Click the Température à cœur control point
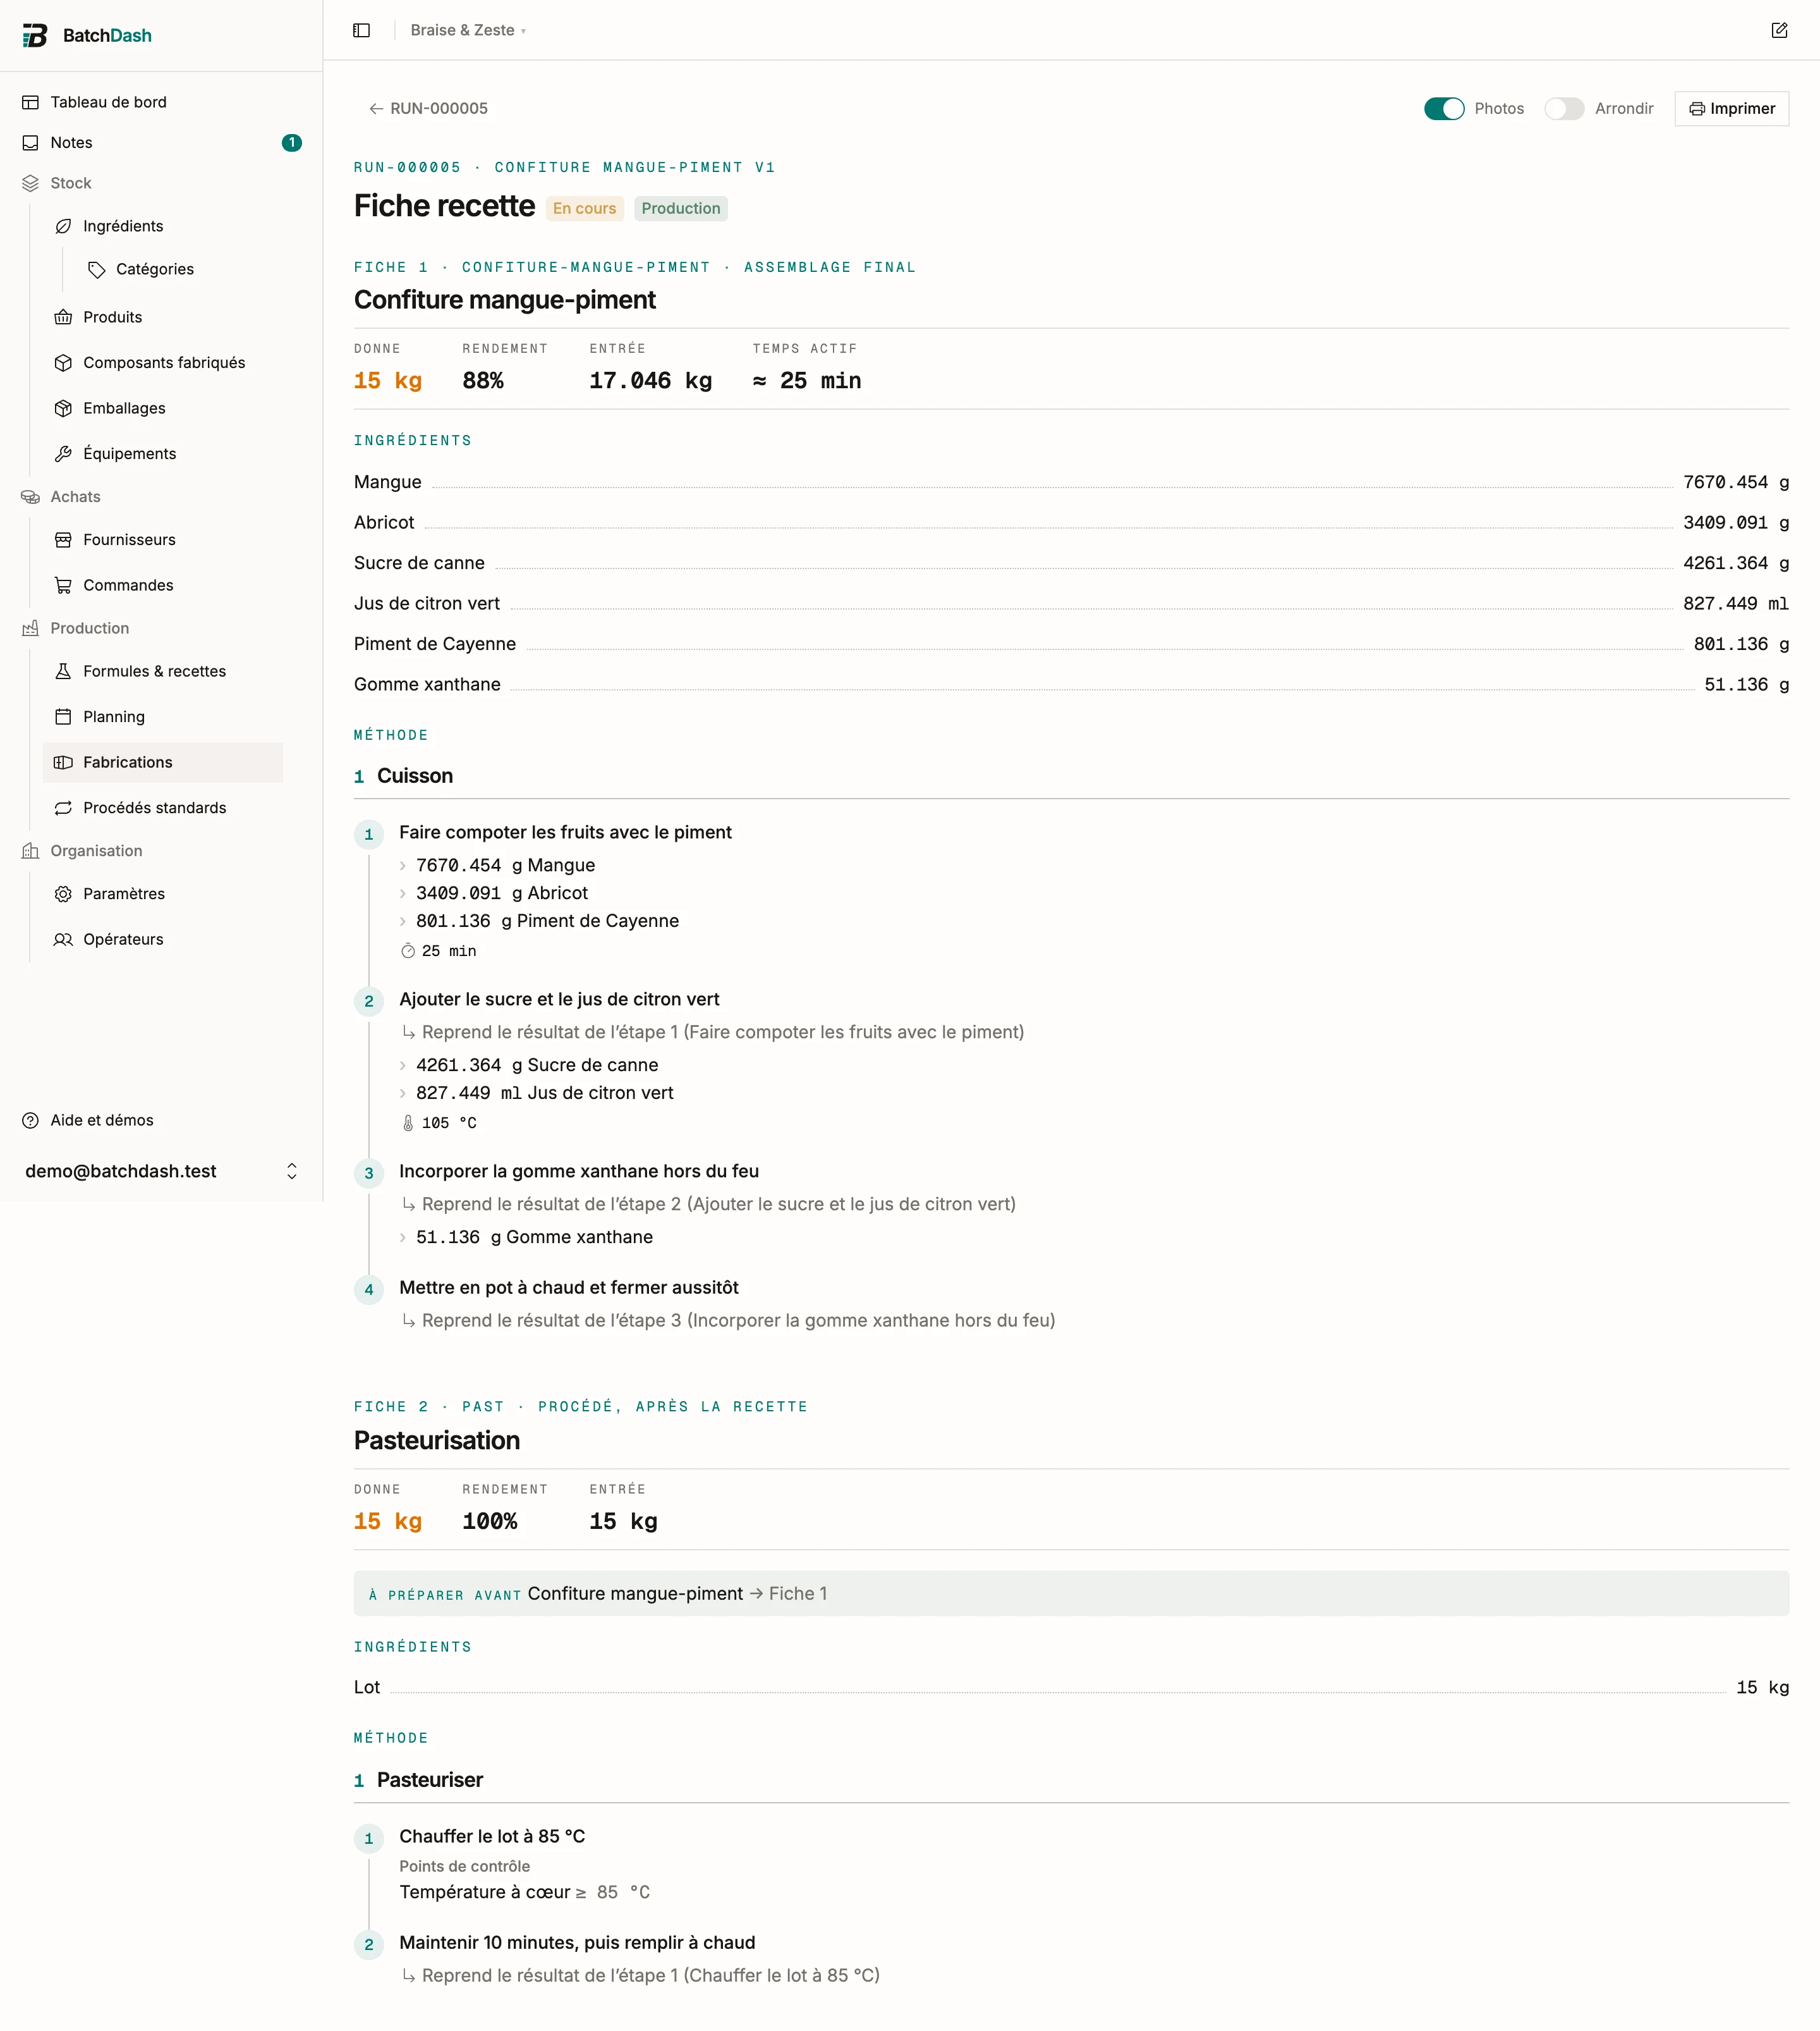 click(525, 1893)
